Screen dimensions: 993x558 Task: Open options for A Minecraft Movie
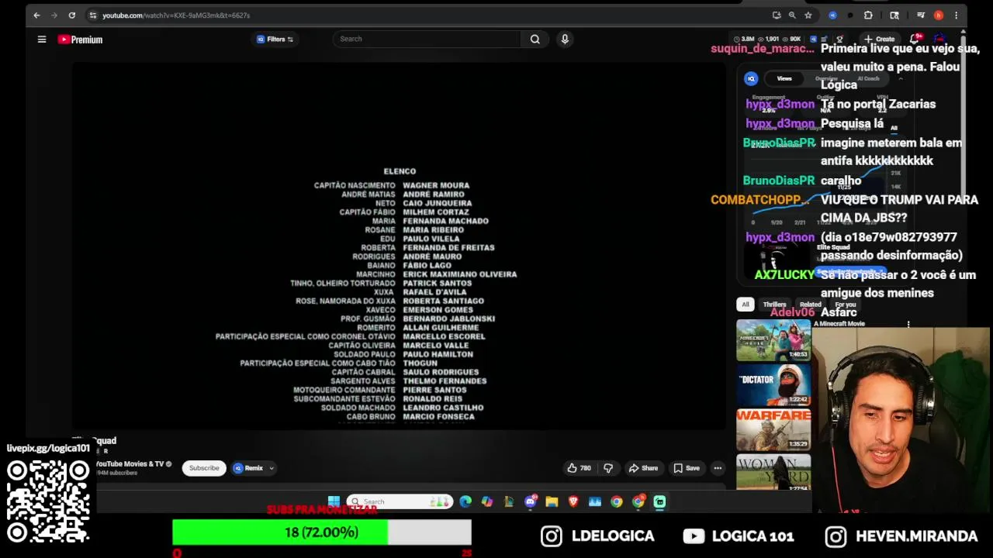click(x=908, y=325)
